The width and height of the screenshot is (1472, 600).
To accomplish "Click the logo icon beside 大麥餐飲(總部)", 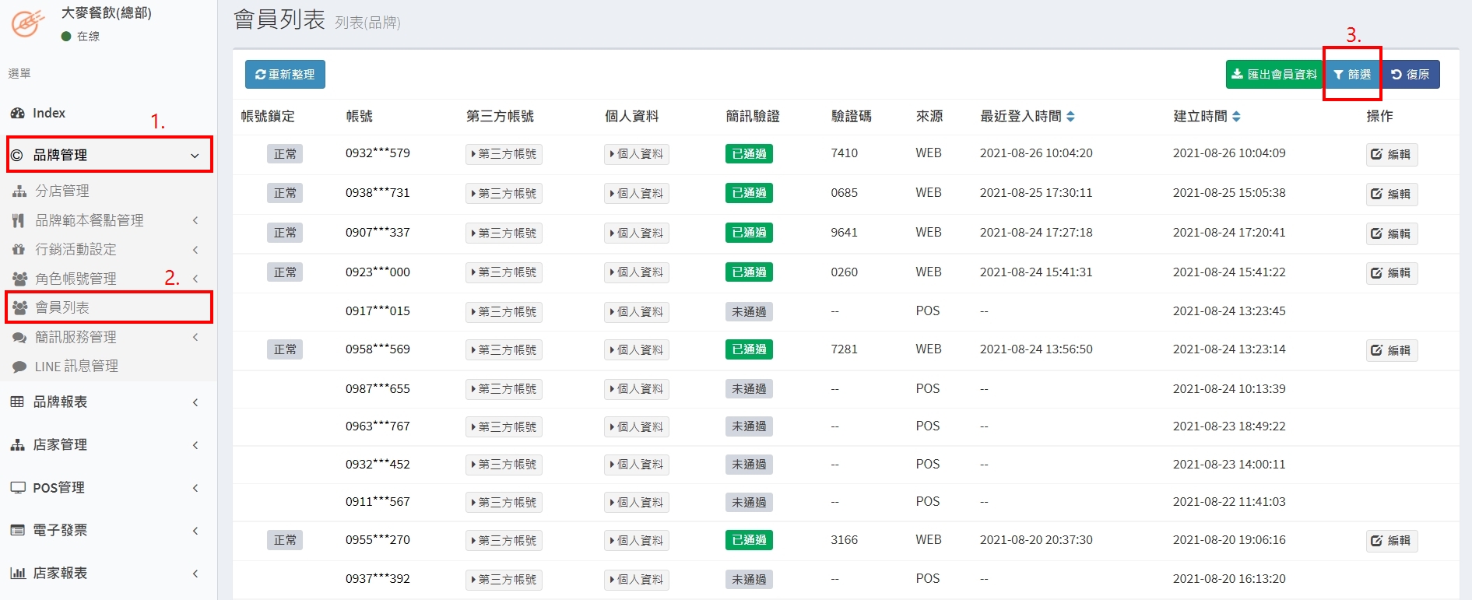I will (x=28, y=23).
